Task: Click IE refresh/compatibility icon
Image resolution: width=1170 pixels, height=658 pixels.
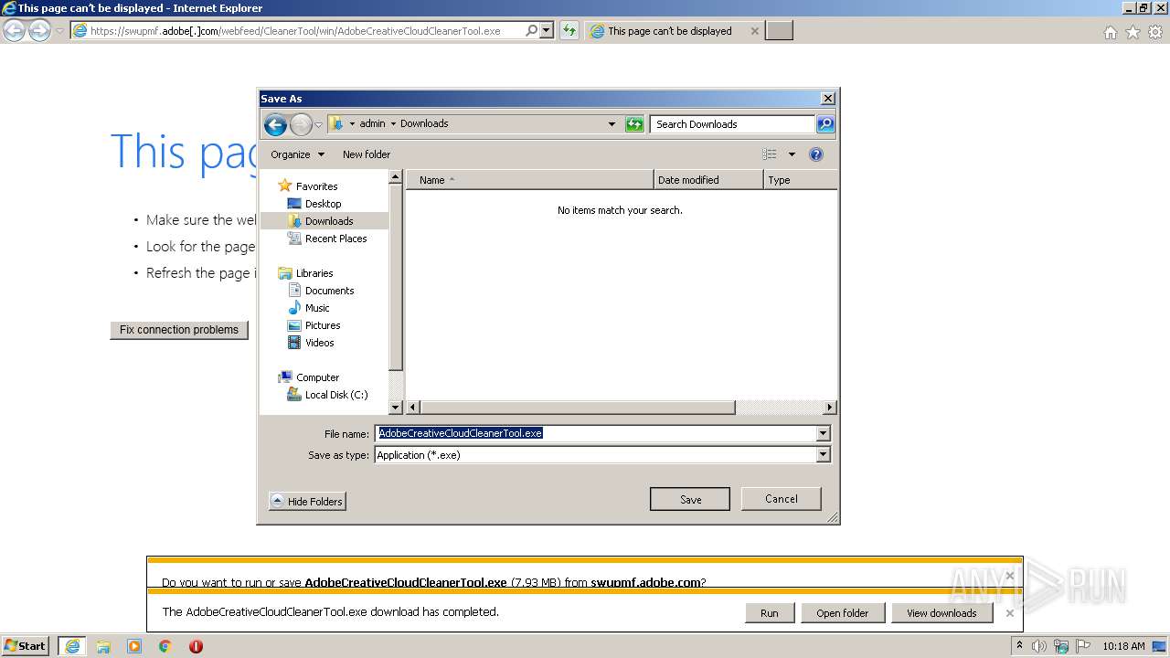Action: click(x=569, y=30)
